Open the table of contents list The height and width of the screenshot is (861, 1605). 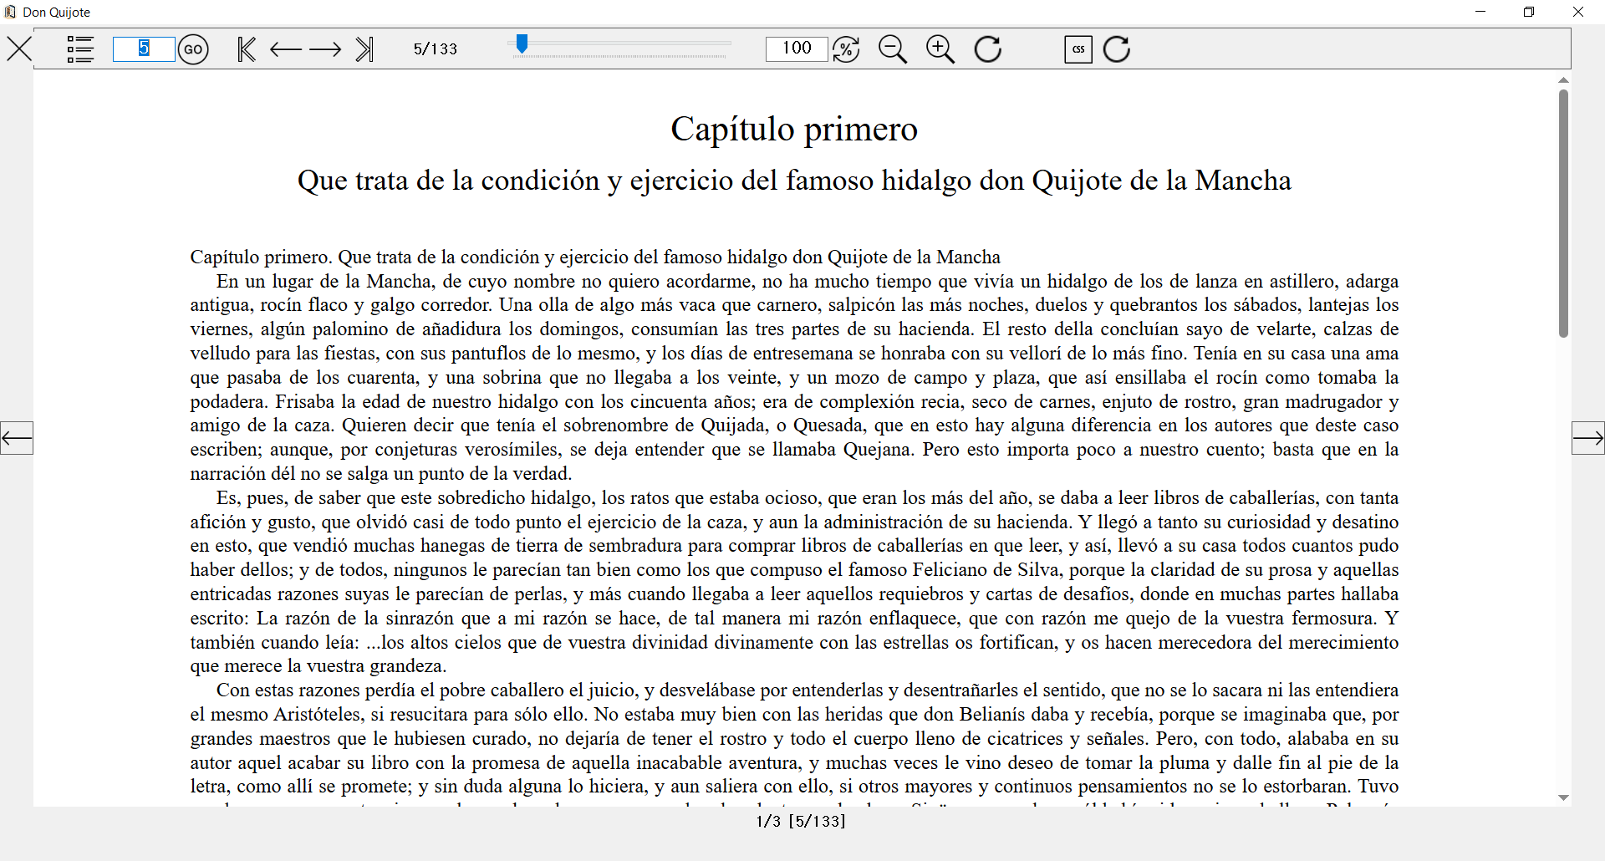tap(80, 49)
